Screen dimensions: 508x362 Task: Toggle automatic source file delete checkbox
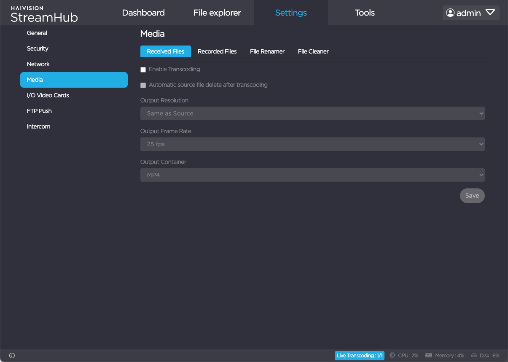coord(143,85)
